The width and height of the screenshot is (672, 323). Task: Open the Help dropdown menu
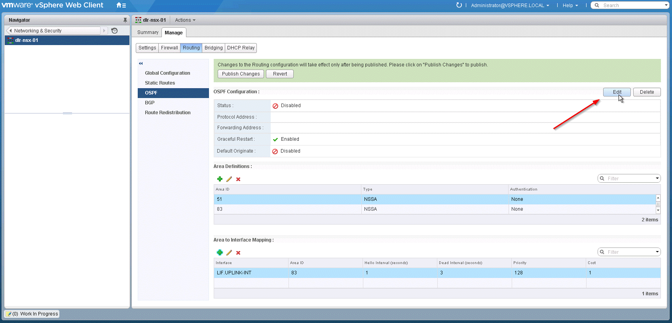(570, 6)
